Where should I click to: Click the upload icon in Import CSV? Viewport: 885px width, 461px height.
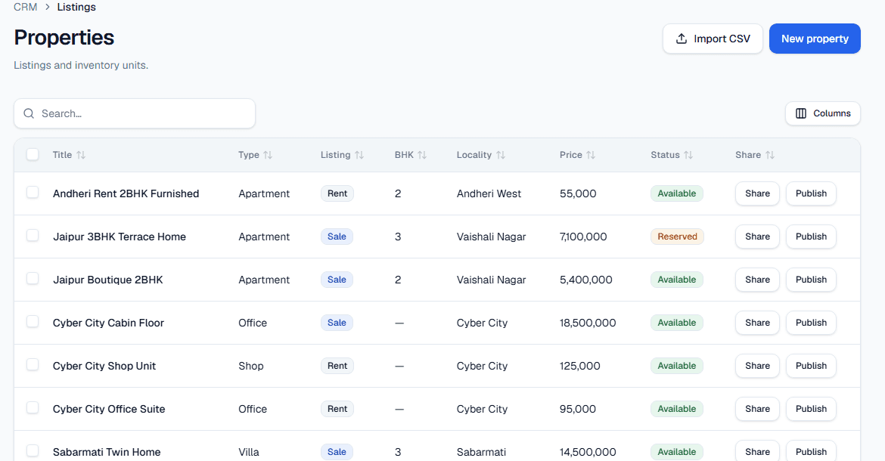682,39
